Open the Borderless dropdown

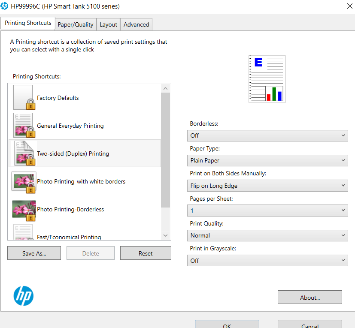pyautogui.click(x=267, y=135)
